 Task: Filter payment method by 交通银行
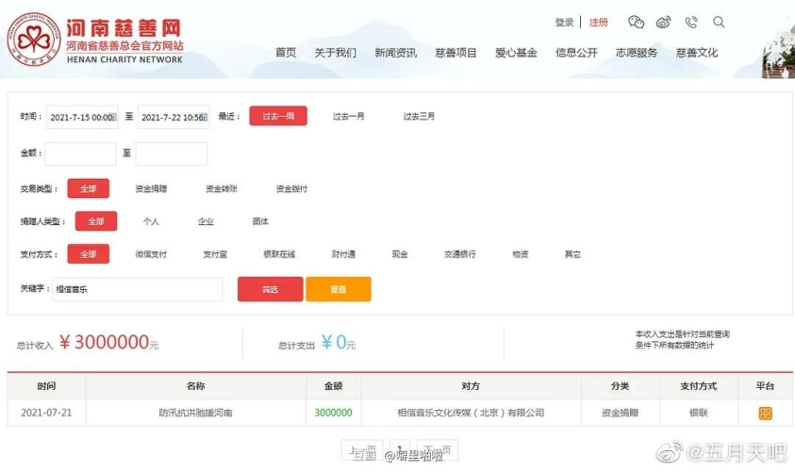click(x=460, y=254)
